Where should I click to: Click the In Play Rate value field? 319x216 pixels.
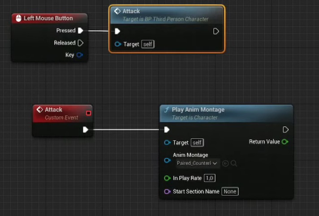(x=210, y=178)
